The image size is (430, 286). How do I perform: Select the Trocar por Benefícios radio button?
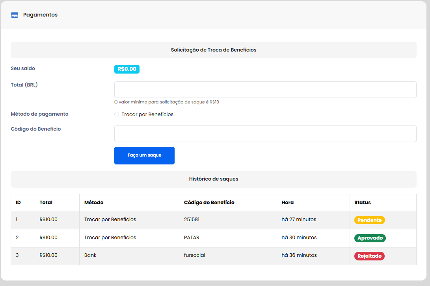[117, 114]
